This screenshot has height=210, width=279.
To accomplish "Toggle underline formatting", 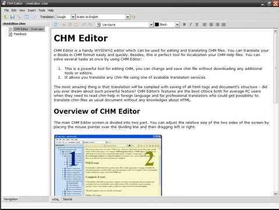I will (x=197, y=24).
